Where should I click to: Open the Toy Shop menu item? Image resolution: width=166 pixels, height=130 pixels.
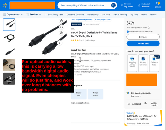[x=134, y=15]
